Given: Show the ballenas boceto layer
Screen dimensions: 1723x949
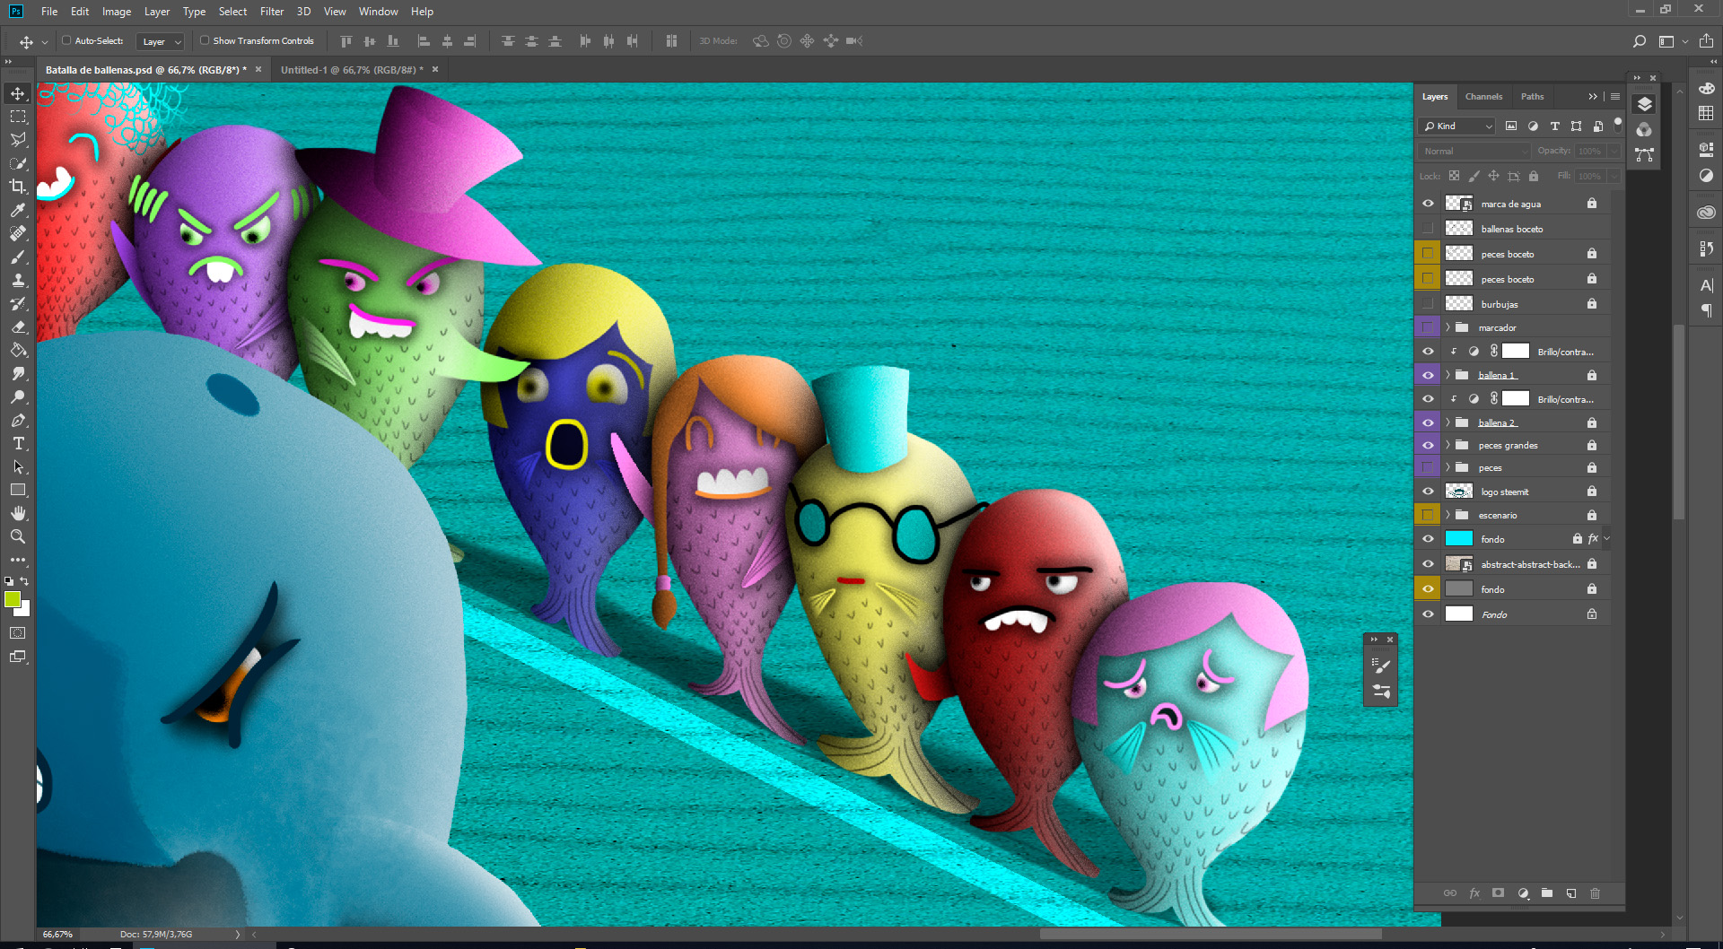Looking at the screenshot, I should pyautogui.click(x=1428, y=229).
